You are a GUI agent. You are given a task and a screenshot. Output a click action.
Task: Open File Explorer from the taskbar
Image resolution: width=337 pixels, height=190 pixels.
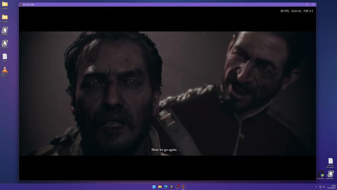(x=160, y=187)
